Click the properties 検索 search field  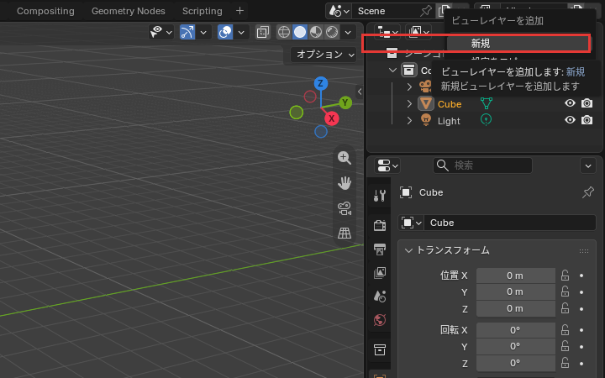(x=482, y=165)
